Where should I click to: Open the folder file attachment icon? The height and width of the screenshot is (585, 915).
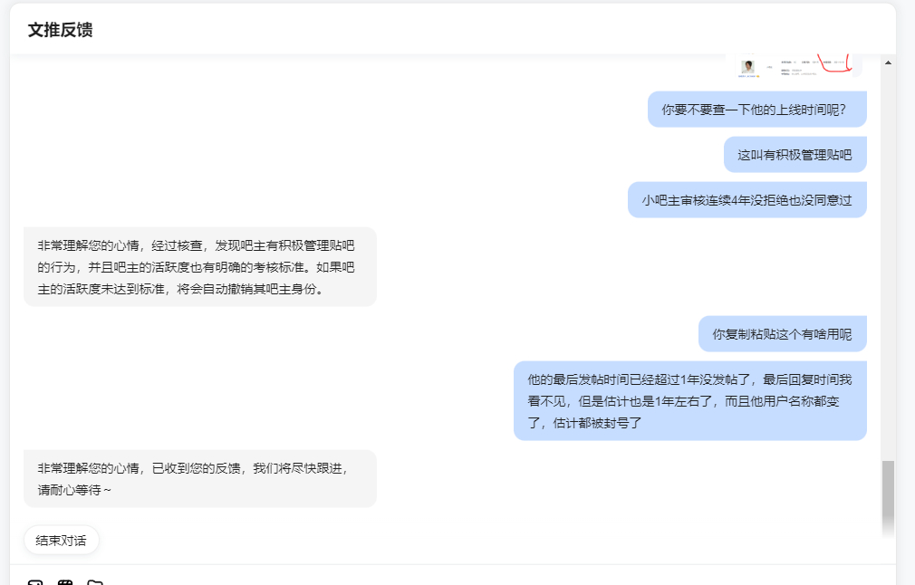[x=95, y=582]
